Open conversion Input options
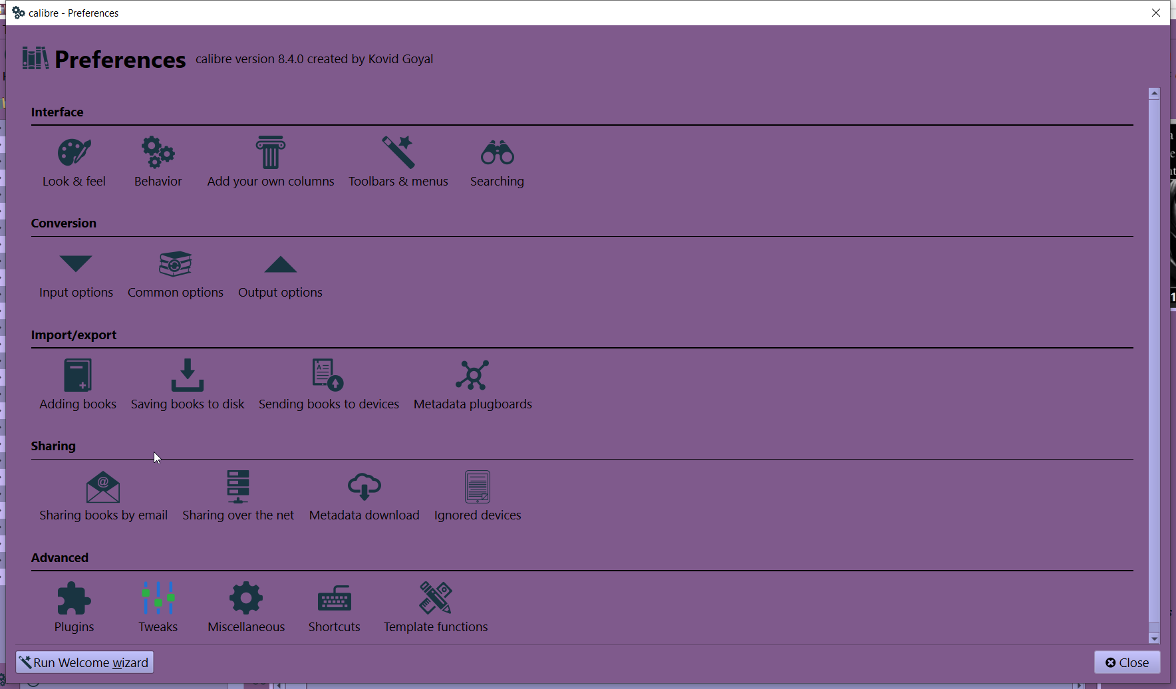This screenshot has width=1176, height=689. point(76,274)
